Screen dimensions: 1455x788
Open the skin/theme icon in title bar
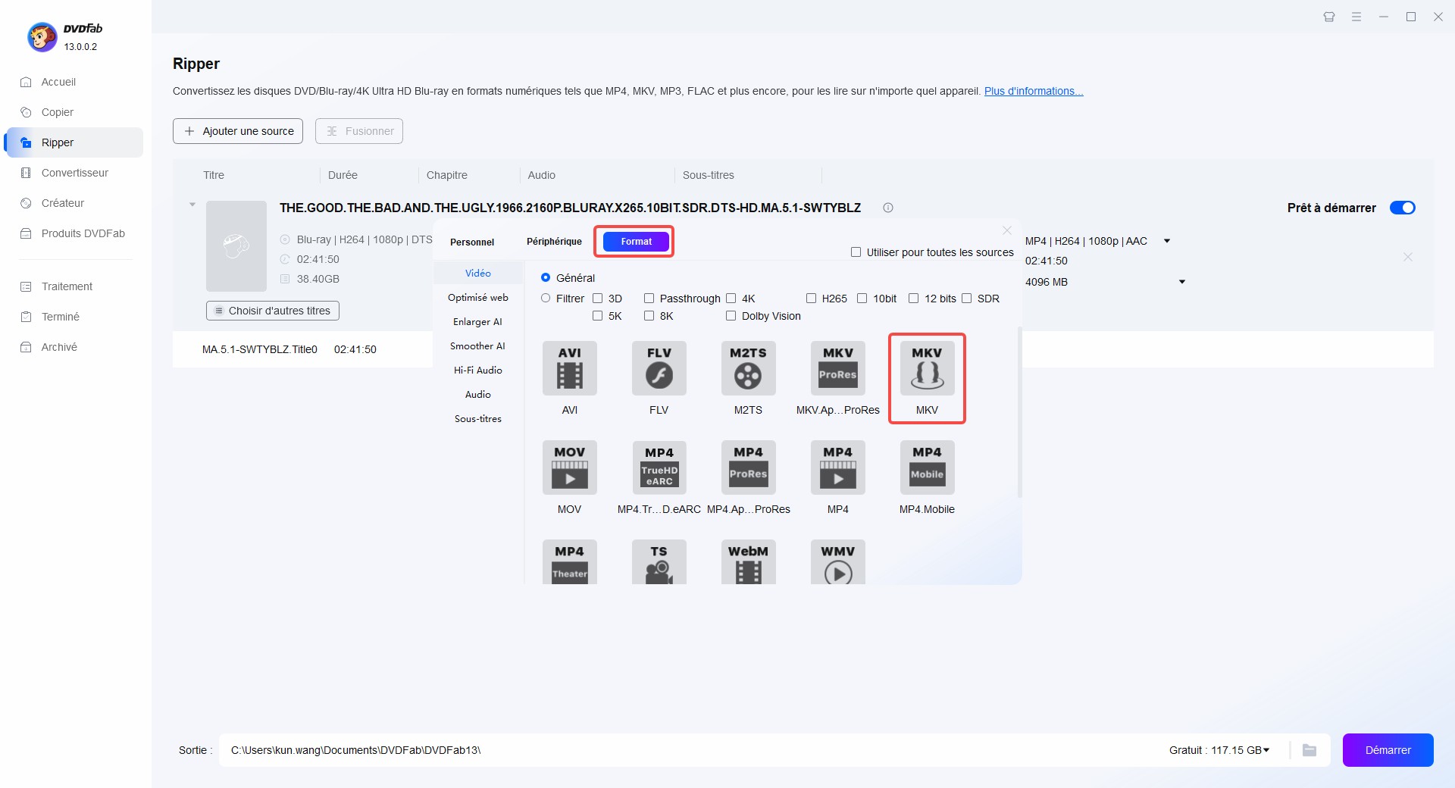click(x=1329, y=17)
